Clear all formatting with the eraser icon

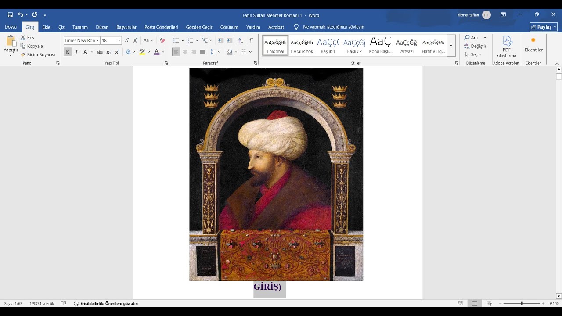[x=162, y=40]
